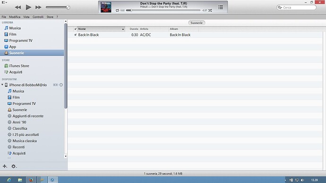Sort by the Artista column
This screenshot has height=183, width=326.
(154, 29)
